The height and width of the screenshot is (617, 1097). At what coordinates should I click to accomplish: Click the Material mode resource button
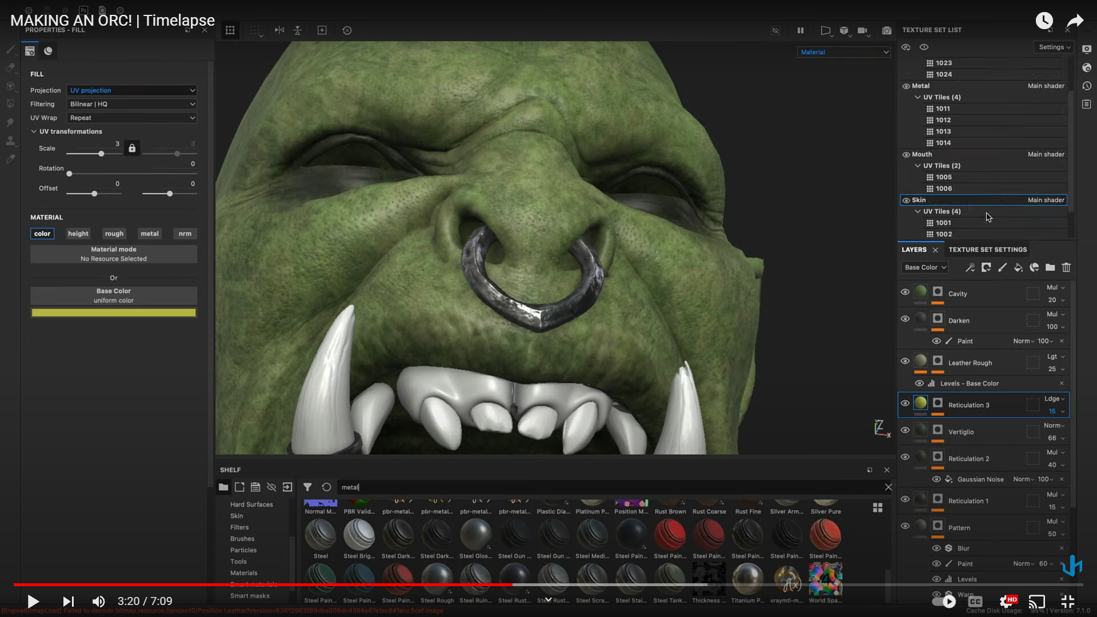pyautogui.click(x=114, y=254)
